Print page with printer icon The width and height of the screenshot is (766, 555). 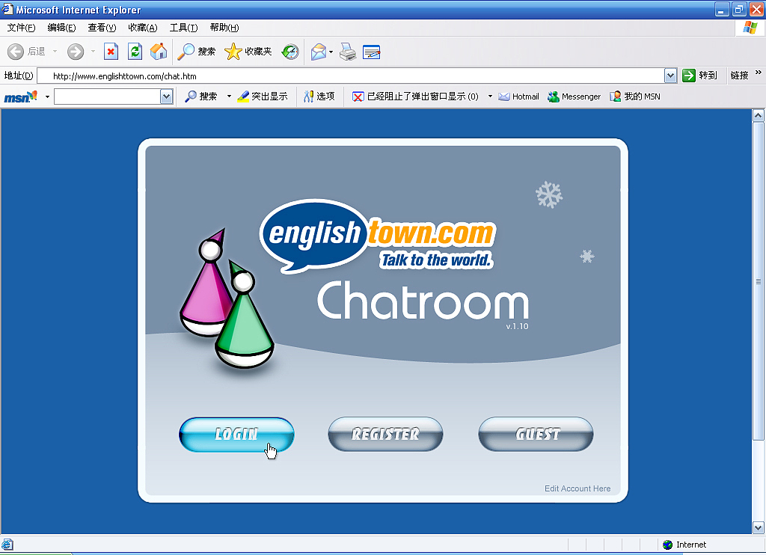(x=348, y=52)
